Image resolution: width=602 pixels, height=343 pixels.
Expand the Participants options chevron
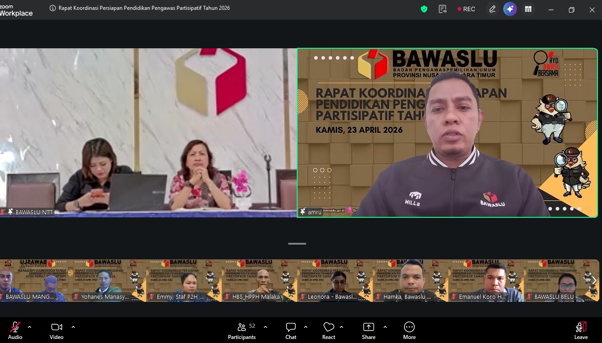tap(265, 327)
